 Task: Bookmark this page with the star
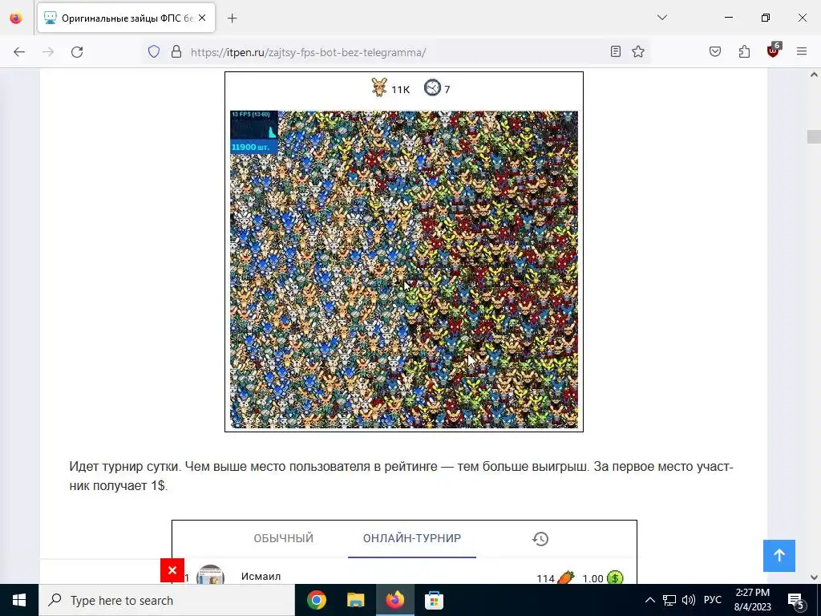tap(637, 51)
